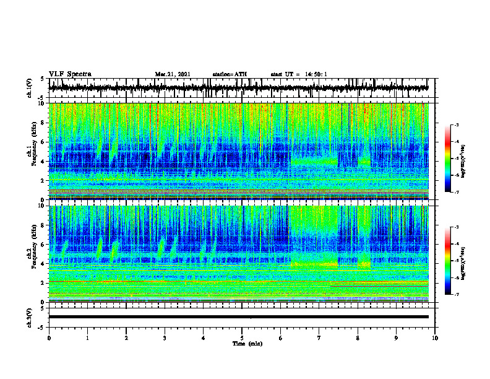Click the "ch.1(V)" waveform axis label
490x379 pixels.
pyautogui.click(x=30, y=88)
